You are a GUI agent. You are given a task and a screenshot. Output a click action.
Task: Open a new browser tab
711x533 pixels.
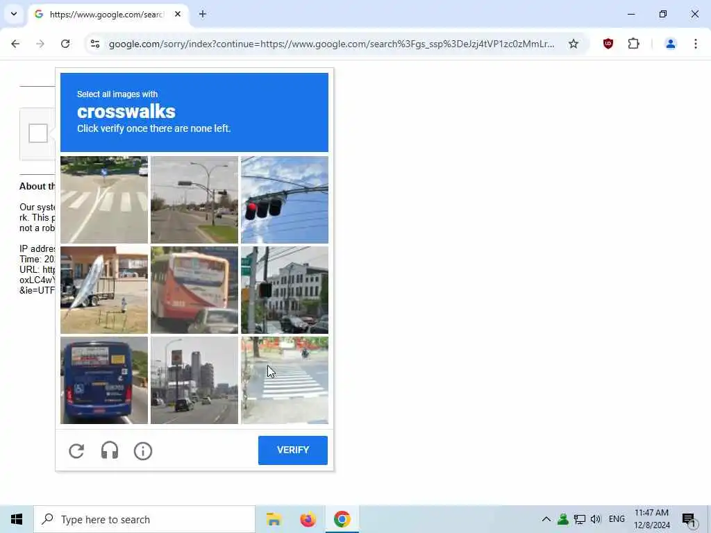point(203,14)
